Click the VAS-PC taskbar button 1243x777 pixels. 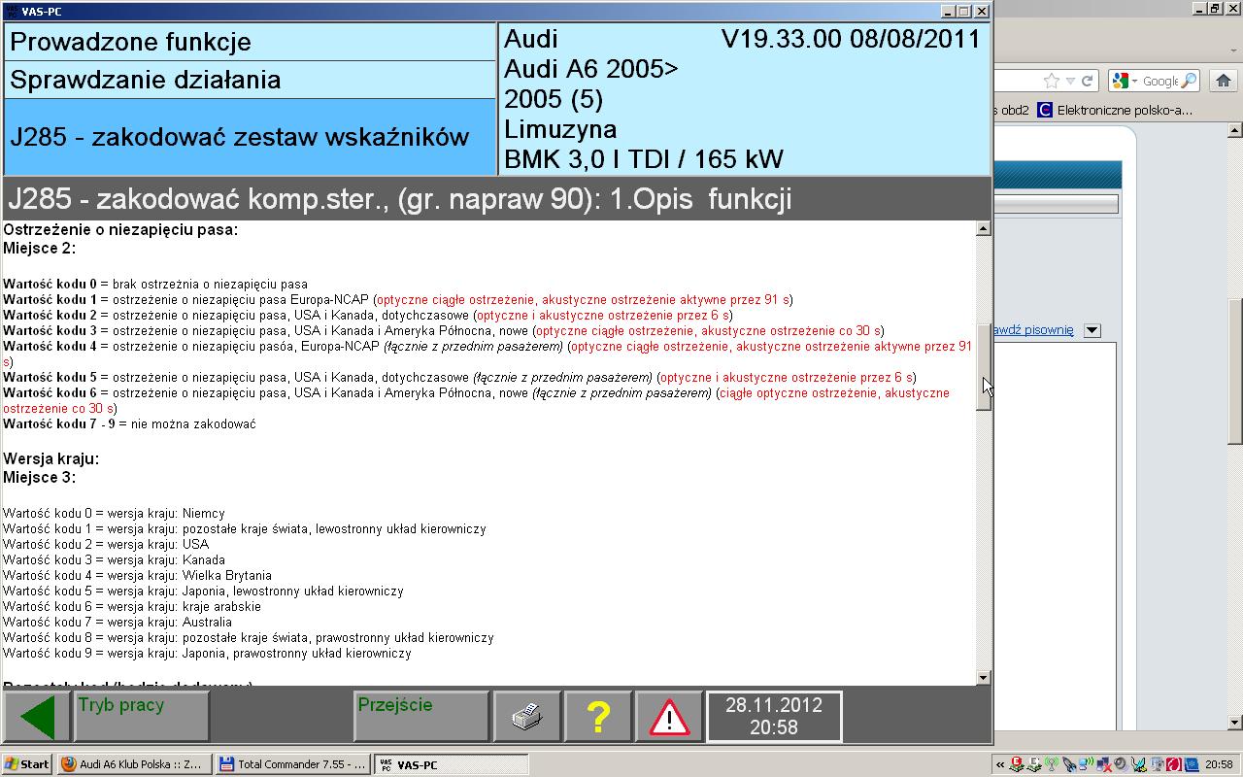pyautogui.click(x=451, y=764)
